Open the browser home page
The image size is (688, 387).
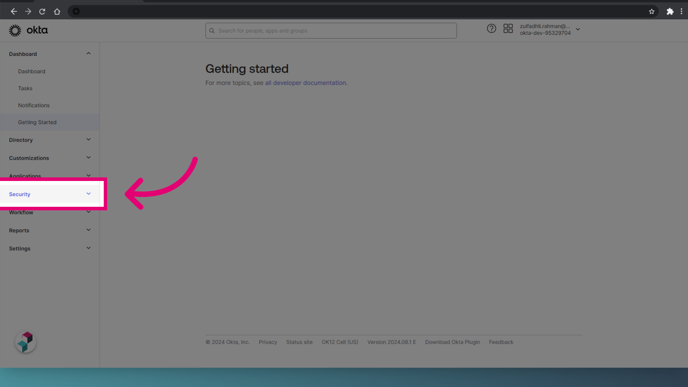pyautogui.click(x=57, y=11)
